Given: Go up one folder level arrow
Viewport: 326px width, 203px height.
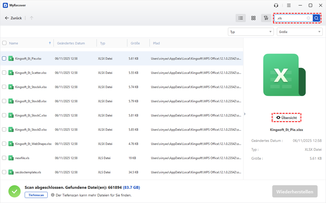Looking at the screenshot, I should point(32,18).
